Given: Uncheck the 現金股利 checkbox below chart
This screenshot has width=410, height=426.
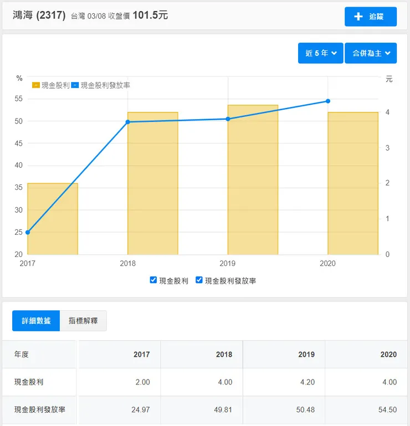Looking at the screenshot, I should pyautogui.click(x=153, y=280).
